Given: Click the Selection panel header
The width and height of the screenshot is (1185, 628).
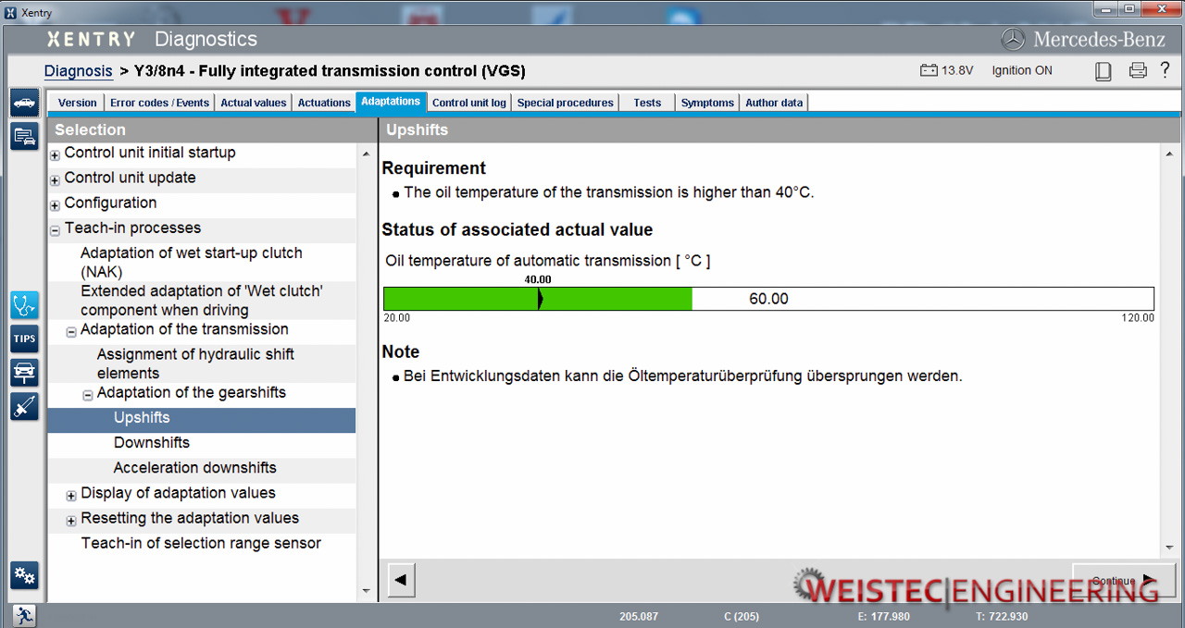Looking at the screenshot, I should tap(212, 129).
